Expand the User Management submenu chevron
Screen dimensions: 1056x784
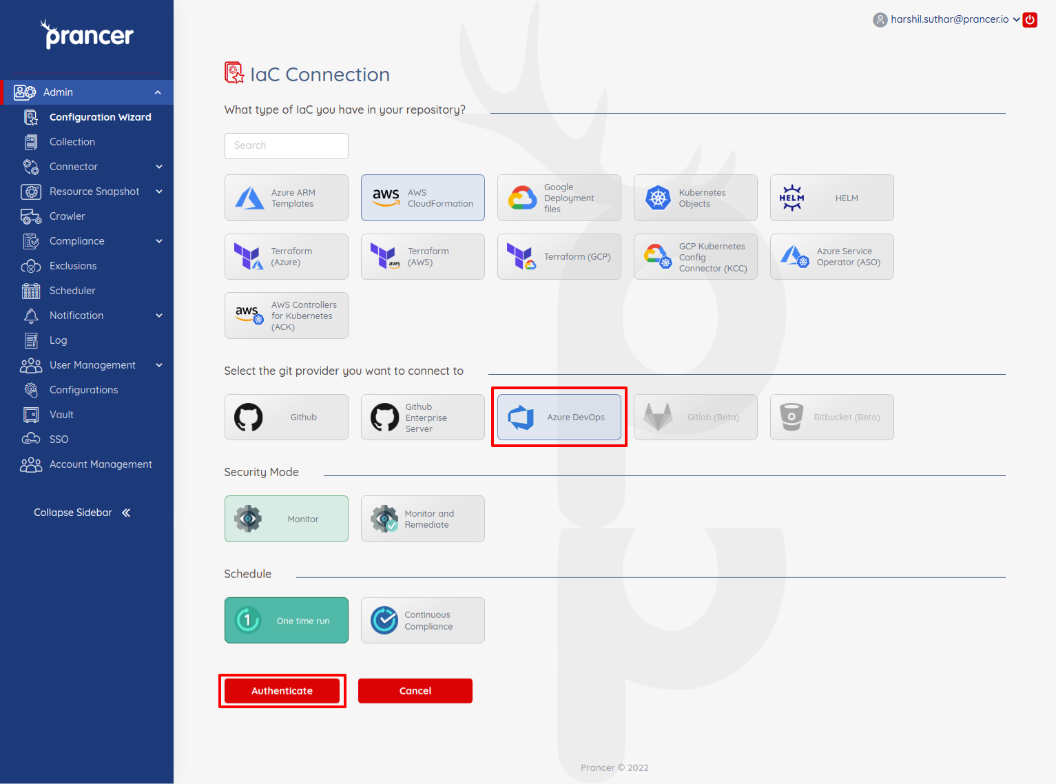tap(159, 365)
